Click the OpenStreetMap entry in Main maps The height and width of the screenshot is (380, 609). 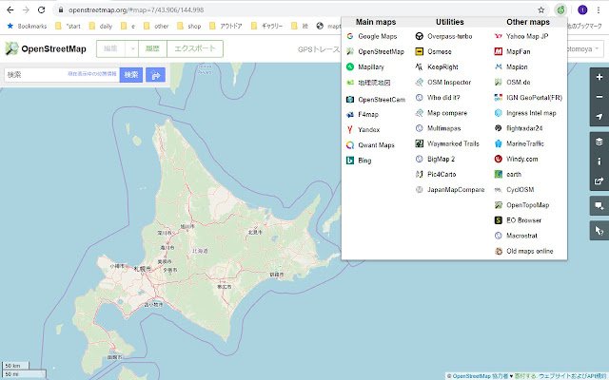(375, 51)
